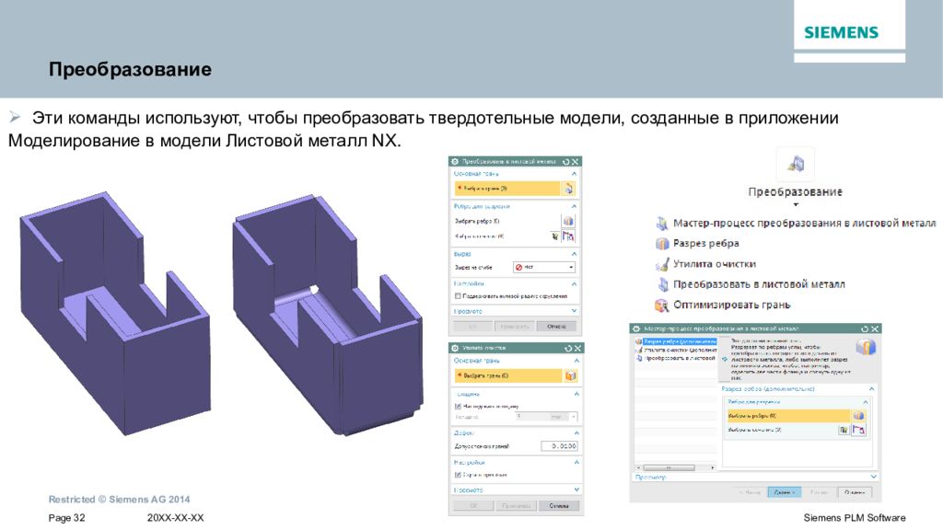943x530 pixels.
Task: Toggle the checkbox in the Утилита очистки thickness section
Action: (x=458, y=406)
